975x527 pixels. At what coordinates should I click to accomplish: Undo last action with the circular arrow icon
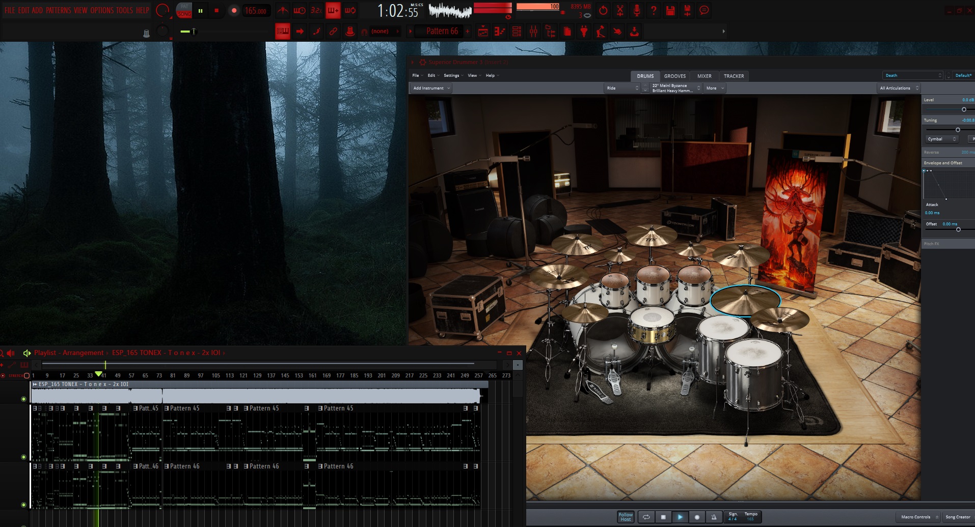[x=603, y=10]
